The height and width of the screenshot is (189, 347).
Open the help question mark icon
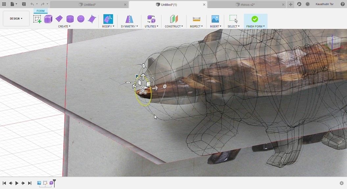click(x=343, y=4)
